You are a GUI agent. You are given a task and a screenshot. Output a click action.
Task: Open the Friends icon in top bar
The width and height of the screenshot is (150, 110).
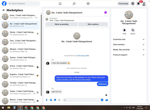(74, 4)
